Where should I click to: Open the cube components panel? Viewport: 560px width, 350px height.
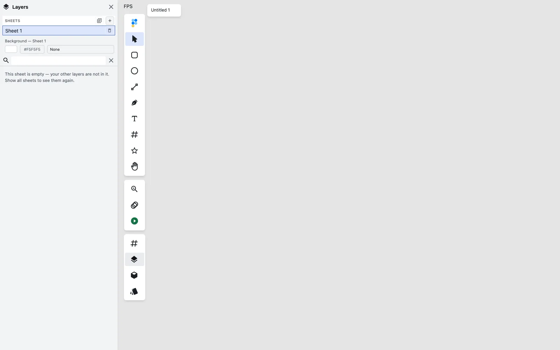(x=134, y=275)
